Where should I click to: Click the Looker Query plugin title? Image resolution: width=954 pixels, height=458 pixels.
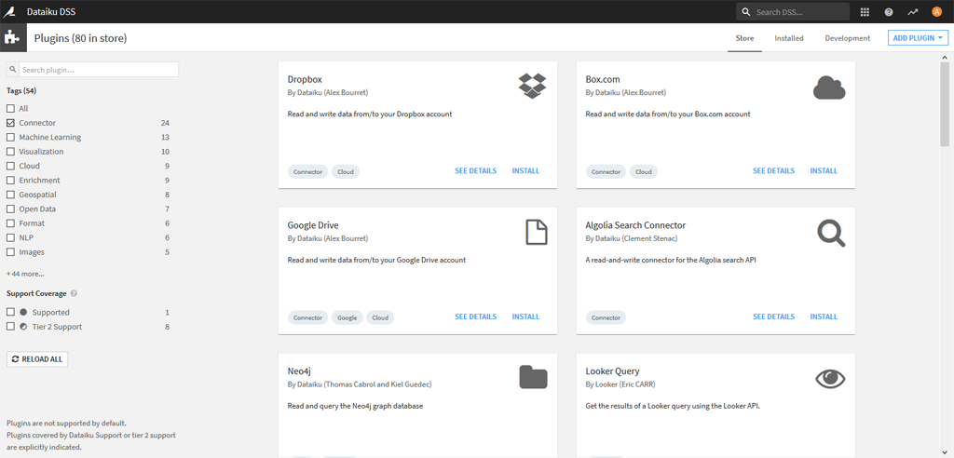613,371
